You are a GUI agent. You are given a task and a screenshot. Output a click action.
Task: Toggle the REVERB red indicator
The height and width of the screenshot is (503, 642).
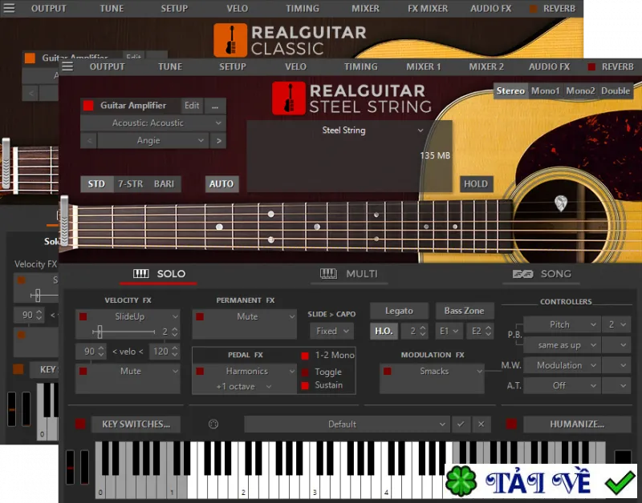(x=591, y=66)
